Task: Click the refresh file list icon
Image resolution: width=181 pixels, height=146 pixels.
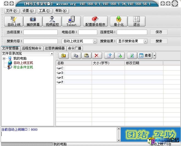Action: [132, 55]
